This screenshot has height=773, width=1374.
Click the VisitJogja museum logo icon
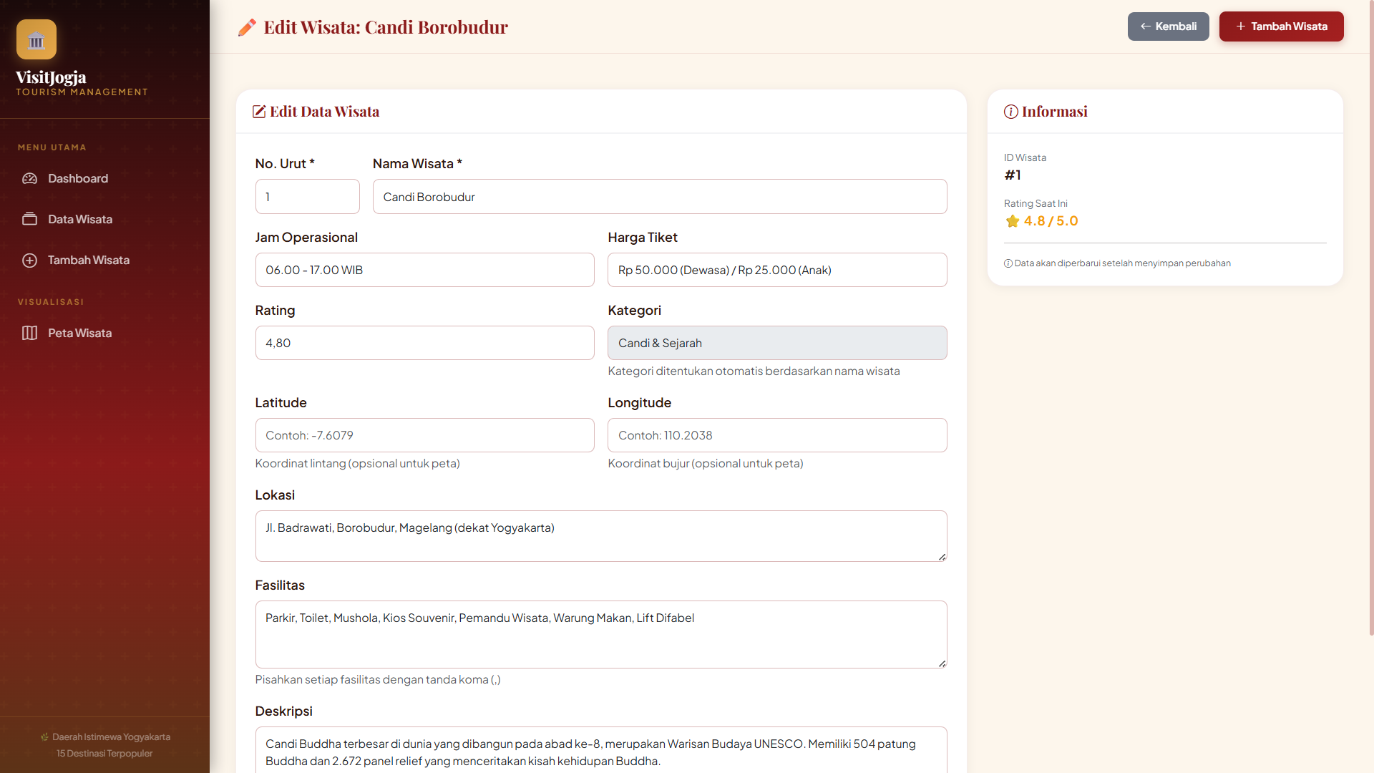36,39
